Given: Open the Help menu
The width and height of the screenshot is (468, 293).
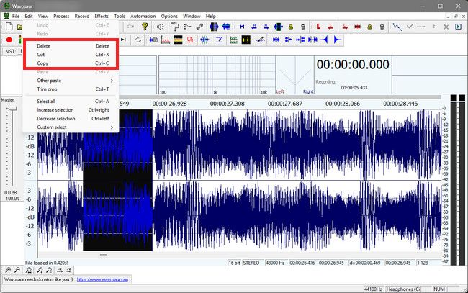Looking at the screenshot, I should click(x=211, y=16).
